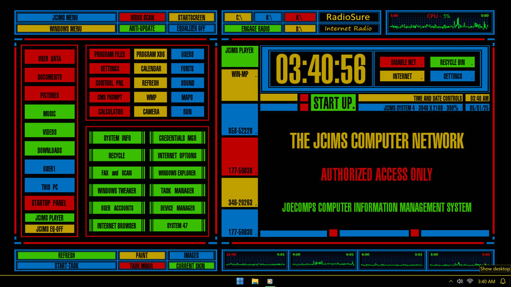Open CREDENTIALS MGR

pyautogui.click(x=177, y=138)
